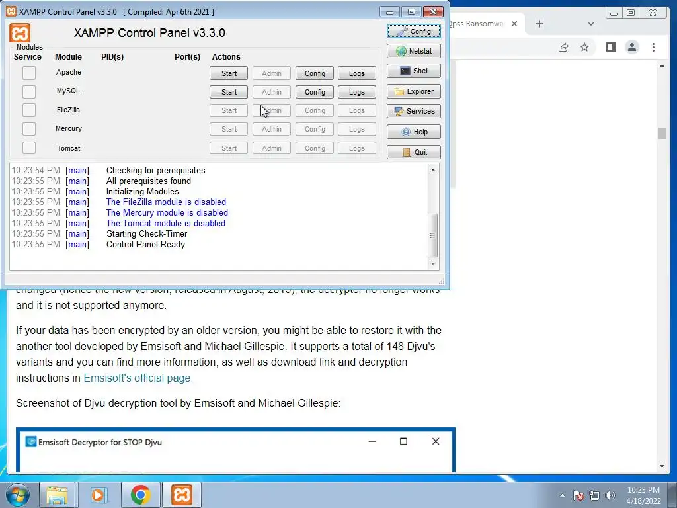Screen dimensions: 677x508
Task: Open Netstat from the side buttons
Action: [x=414, y=51]
